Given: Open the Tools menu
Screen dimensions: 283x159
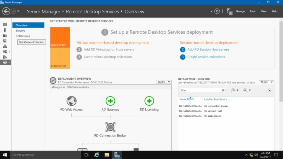Looking at the screenshot, I should pos(253,11).
